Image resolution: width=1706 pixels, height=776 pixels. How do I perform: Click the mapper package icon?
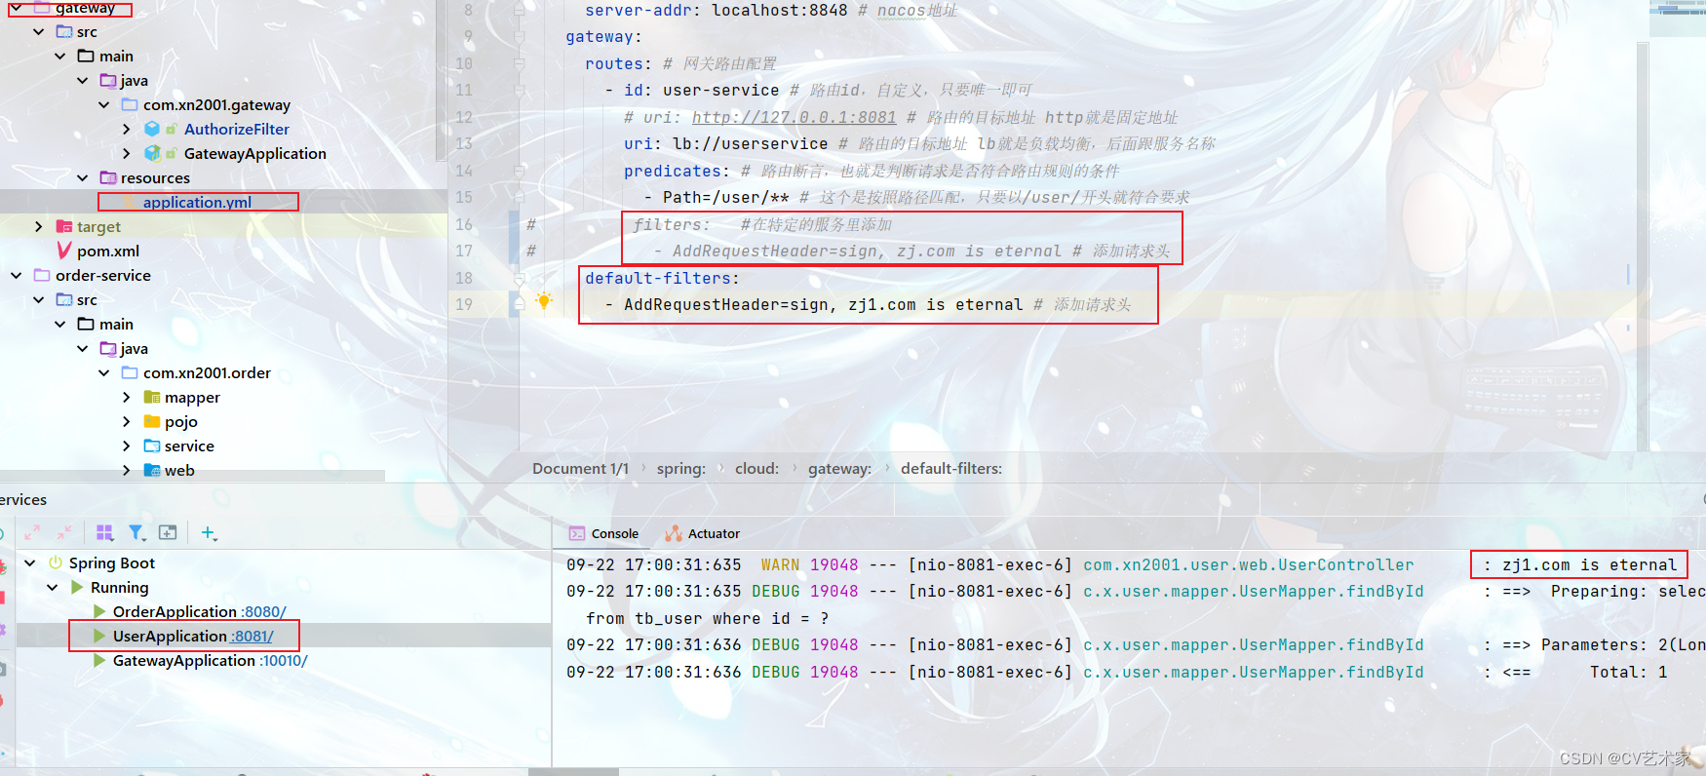coord(152,397)
